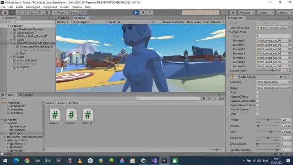The image size is (293, 165).
Task: Select the Rect tool in the toolbar
Action: tap(33, 12)
